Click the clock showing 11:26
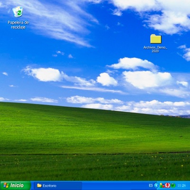190x190 pixels. coord(181,186)
